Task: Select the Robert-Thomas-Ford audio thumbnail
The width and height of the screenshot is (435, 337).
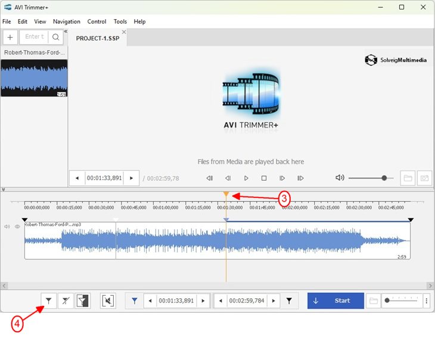Action: pos(34,78)
